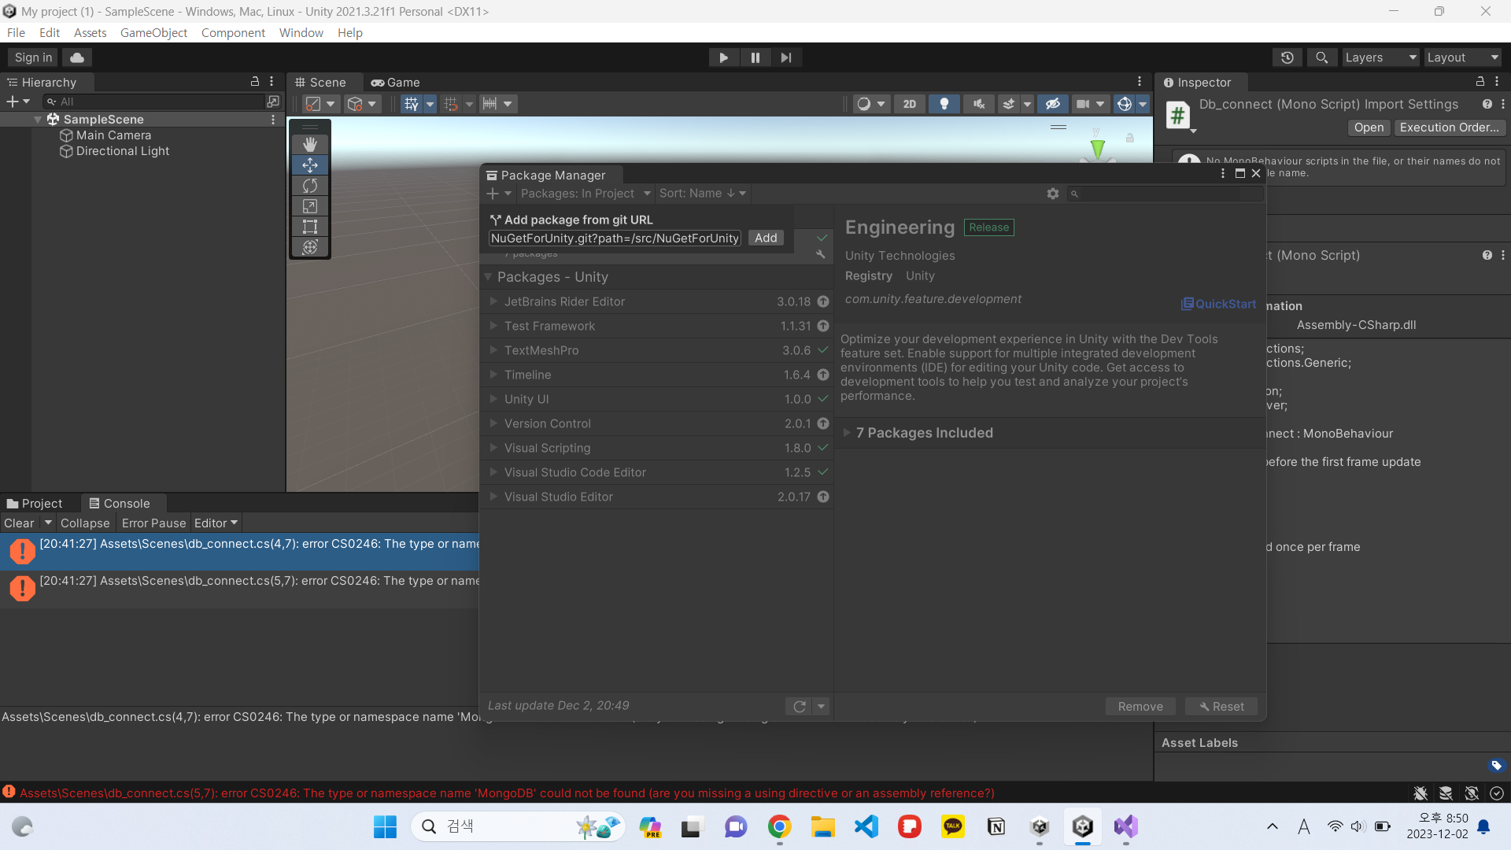Click Package Manager search field
The height and width of the screenshot is (850, 1511).
[x=1165, y=194]
